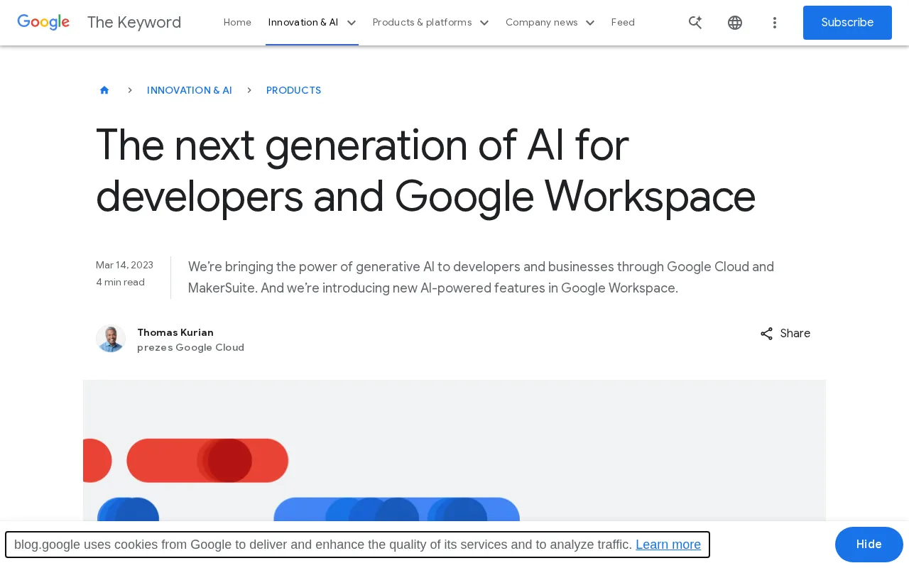The height and width of the screenshot is (568, 909).
Task: Open the language globe icon
Action: (735, 22)
